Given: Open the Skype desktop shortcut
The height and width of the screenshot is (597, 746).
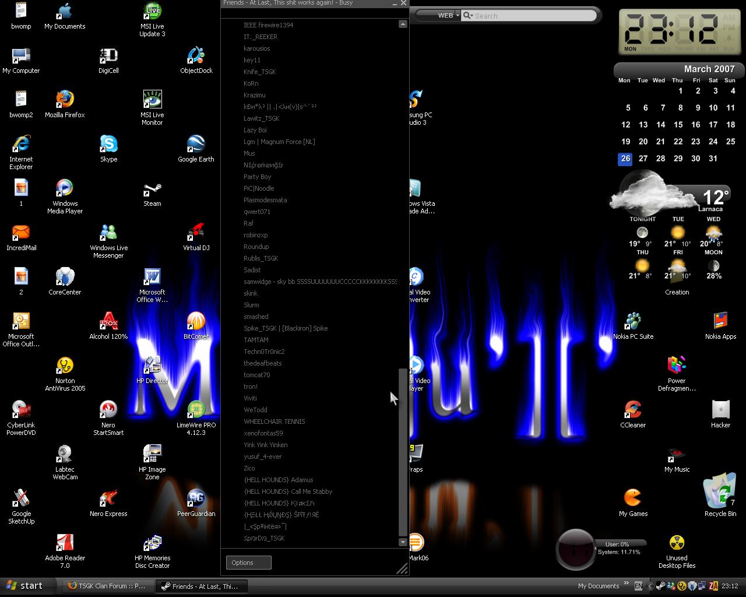Looking at the screenshot, I should click(108, 145).
